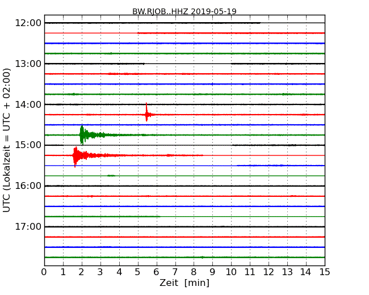Click the x-axis tick label 12
Screen dimensions: 369x295
(x=269, y=272)
